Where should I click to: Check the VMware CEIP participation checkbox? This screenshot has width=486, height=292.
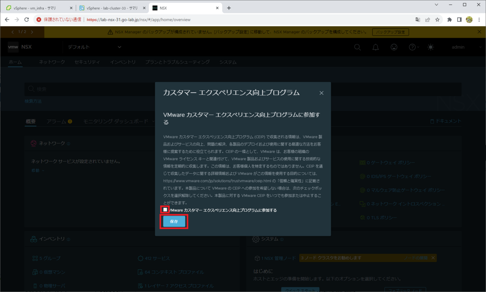point(165,209)
